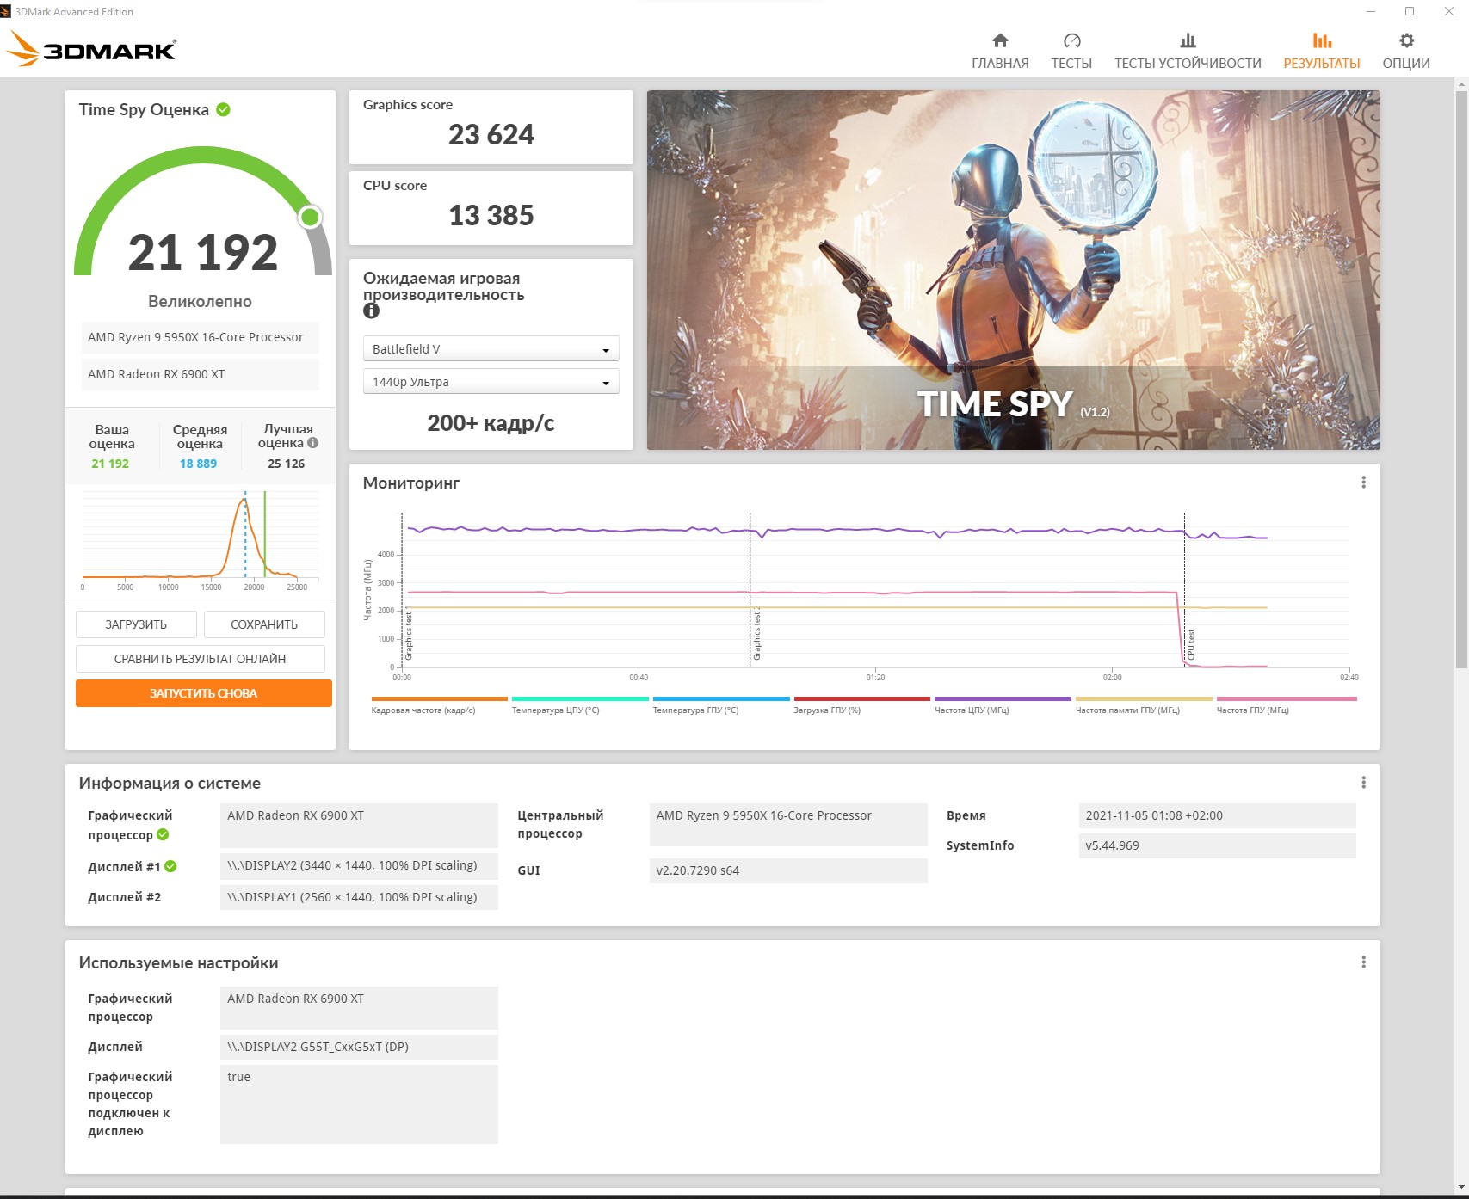Click the best score value 25 126
This screenshot has height=1199, width=1469.
(x=287, y=464)
